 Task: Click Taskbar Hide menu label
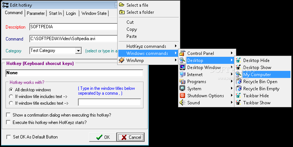256,95
